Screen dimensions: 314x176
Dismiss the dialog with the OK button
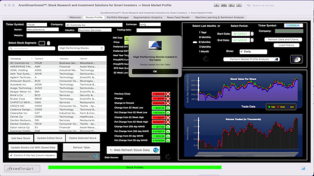pos(155,71)
